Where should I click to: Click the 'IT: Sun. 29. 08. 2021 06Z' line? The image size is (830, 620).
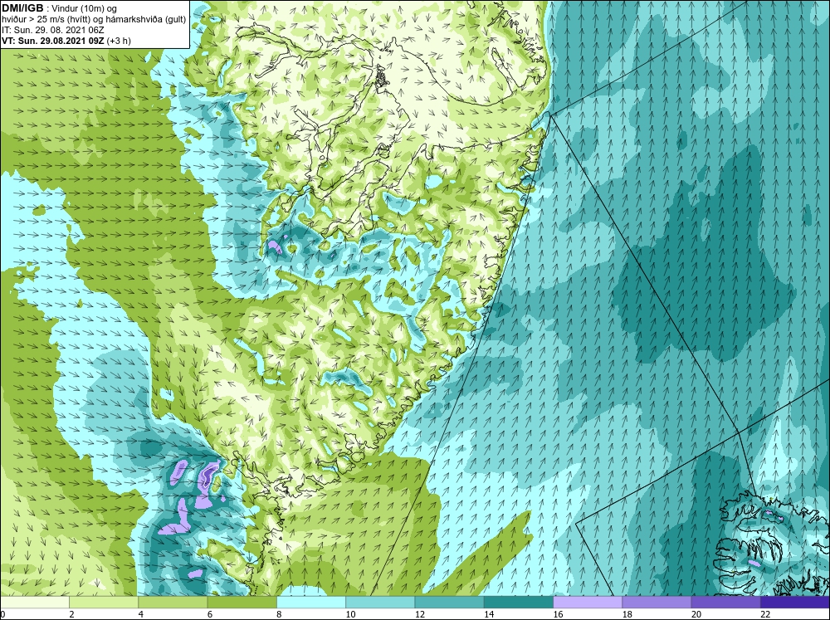(x=53, y=30)
